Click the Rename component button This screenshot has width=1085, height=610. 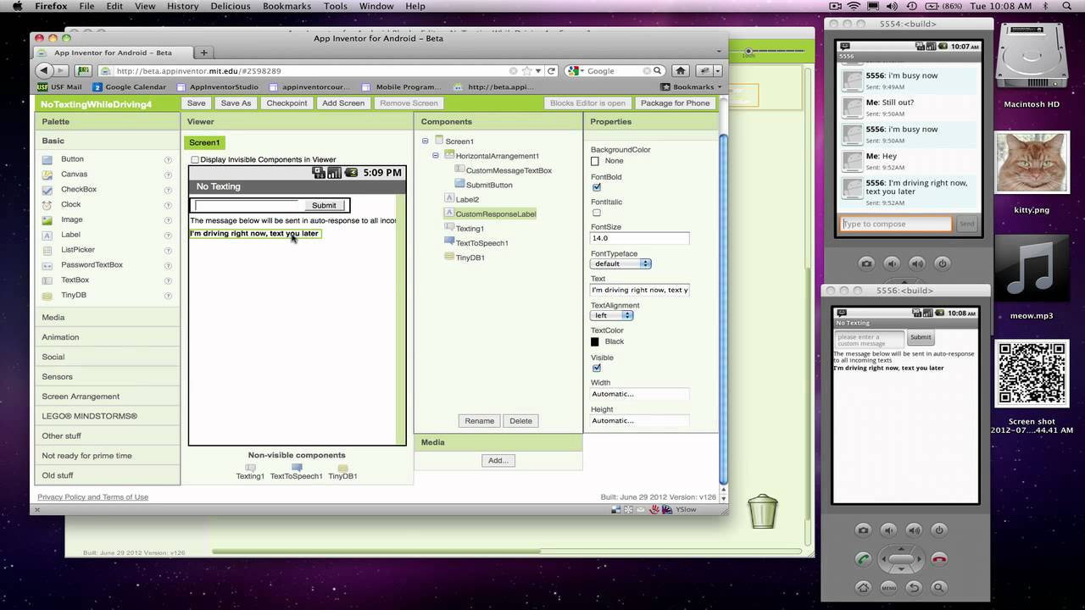[479, 421]
